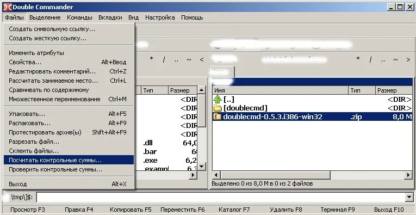
Task: Click right panel ~ home button
Action: [x=395, y=60]
